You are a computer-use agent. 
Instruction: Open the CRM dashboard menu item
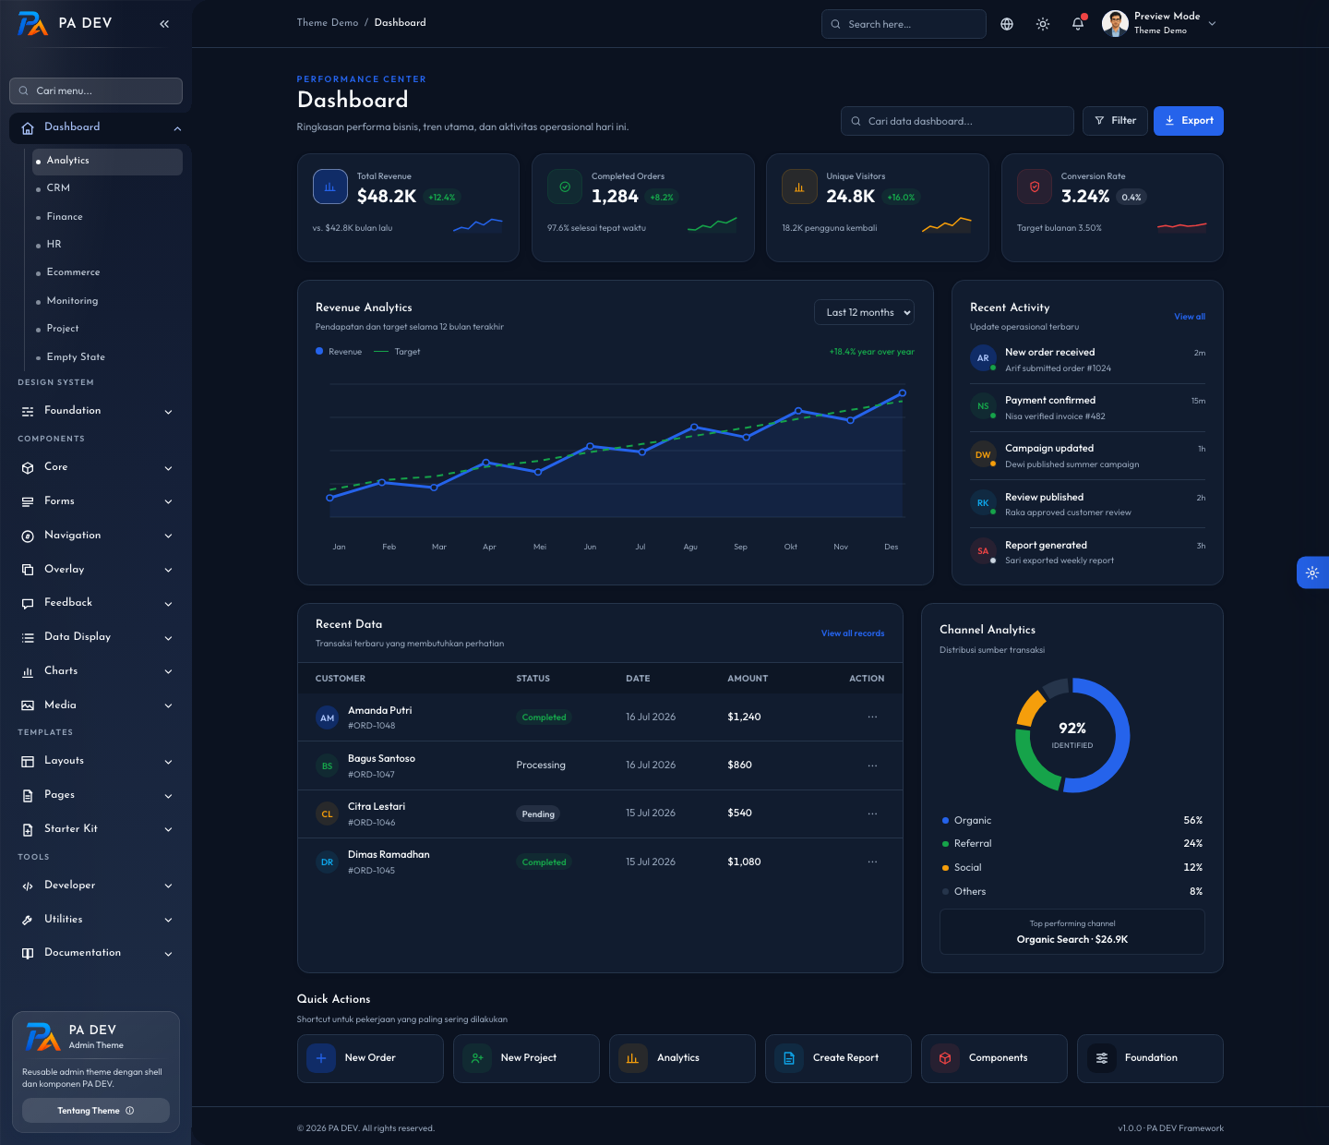107,188
